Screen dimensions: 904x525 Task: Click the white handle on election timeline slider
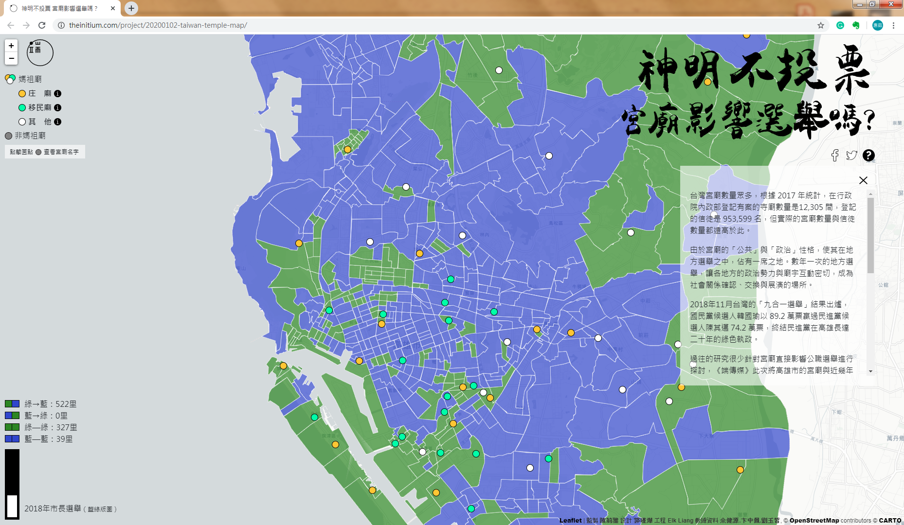coord(12,506)
